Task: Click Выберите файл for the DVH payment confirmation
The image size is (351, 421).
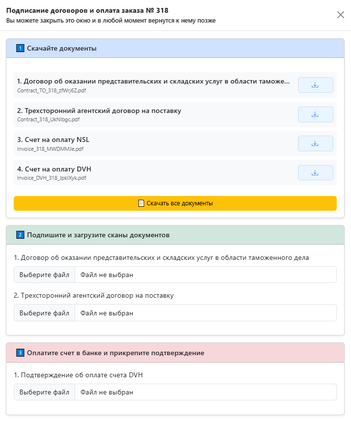Action: pos(44,392)
